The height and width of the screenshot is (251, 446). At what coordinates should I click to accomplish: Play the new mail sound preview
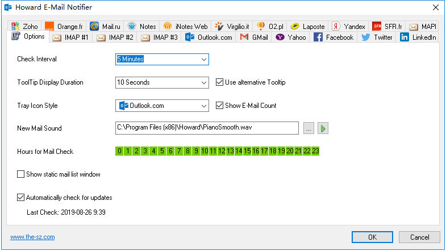[x=323, y=128]
